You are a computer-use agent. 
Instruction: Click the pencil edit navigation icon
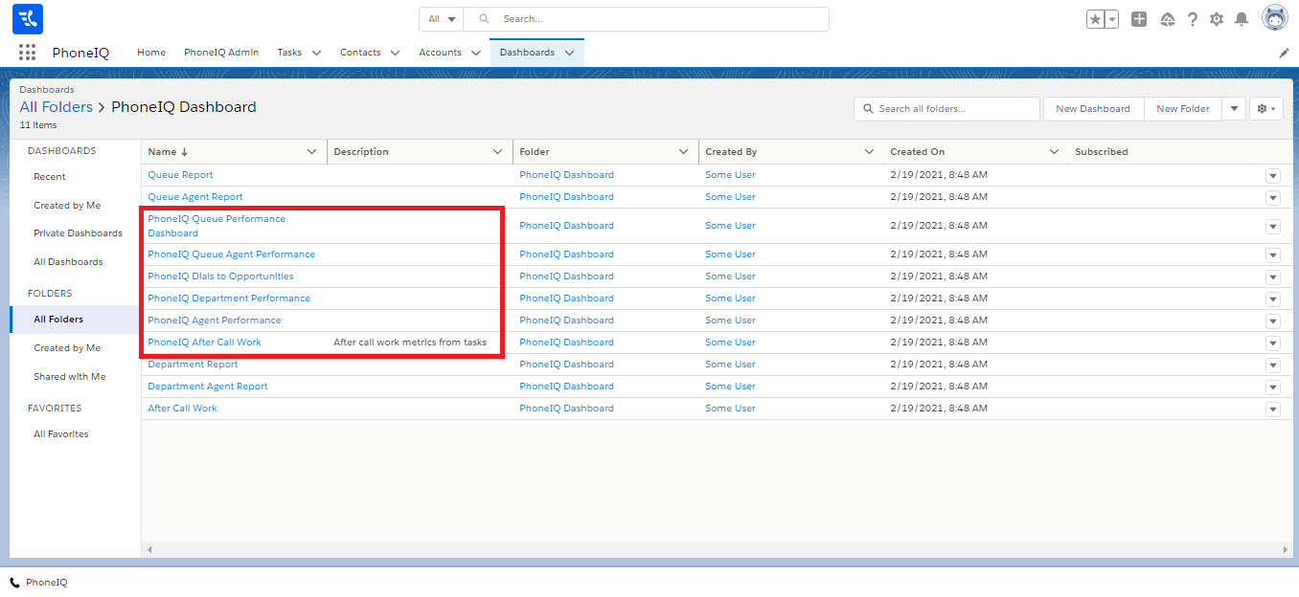tap(1284, 54)
